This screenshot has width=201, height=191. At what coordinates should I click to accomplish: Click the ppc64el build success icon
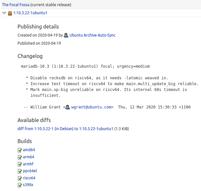(20, 171)
